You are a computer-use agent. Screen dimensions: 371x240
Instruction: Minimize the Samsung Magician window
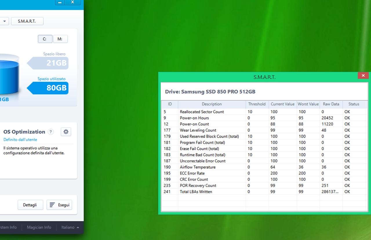60,2
